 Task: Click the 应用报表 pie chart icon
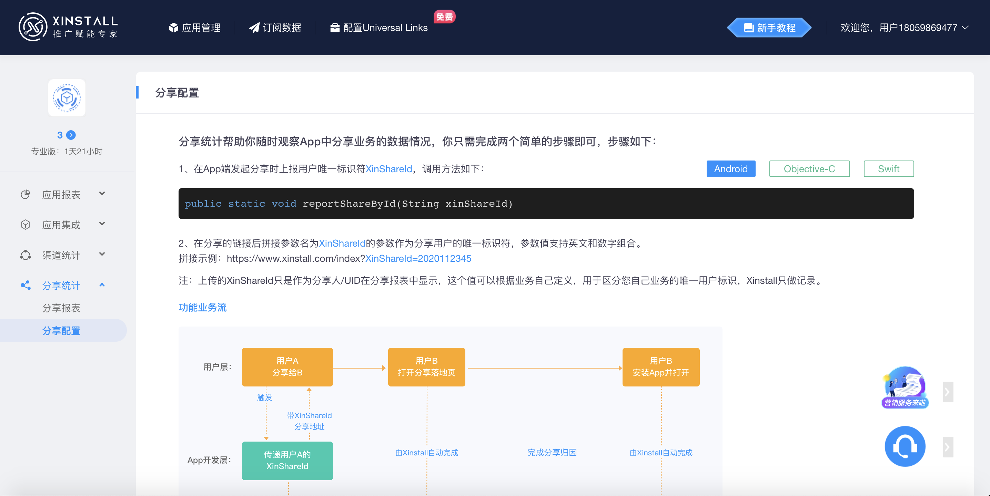26,194
